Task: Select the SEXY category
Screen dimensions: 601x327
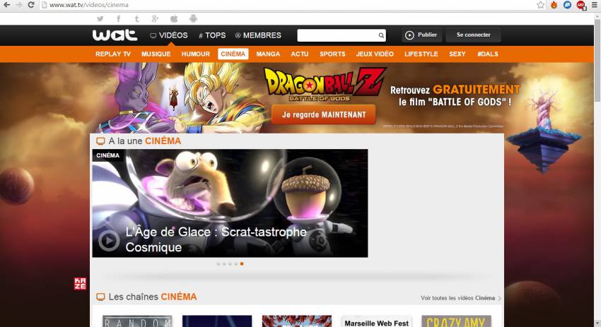Action: tap(457, 54)
